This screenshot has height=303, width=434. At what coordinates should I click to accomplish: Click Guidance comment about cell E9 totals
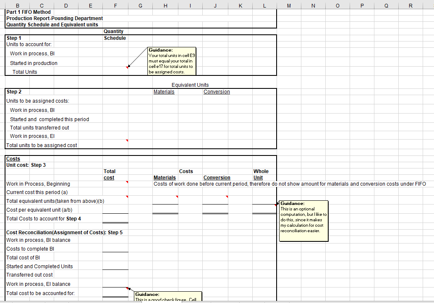[x=172, y=61]
